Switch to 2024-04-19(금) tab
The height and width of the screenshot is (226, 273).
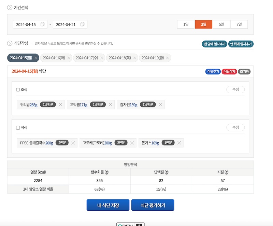coord(153,58)
